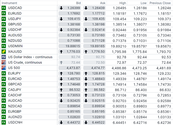Click the gold bar icon beside XAUUSD
Image resolution: width=173 pixels, height=125 pixels.
(4, 52)
